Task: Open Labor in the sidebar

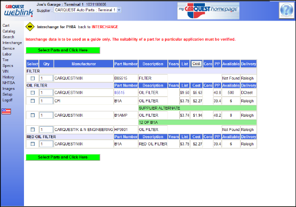Action: 7,54
